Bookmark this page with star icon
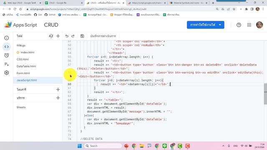 pyautogui.click(x=234, y=9)
